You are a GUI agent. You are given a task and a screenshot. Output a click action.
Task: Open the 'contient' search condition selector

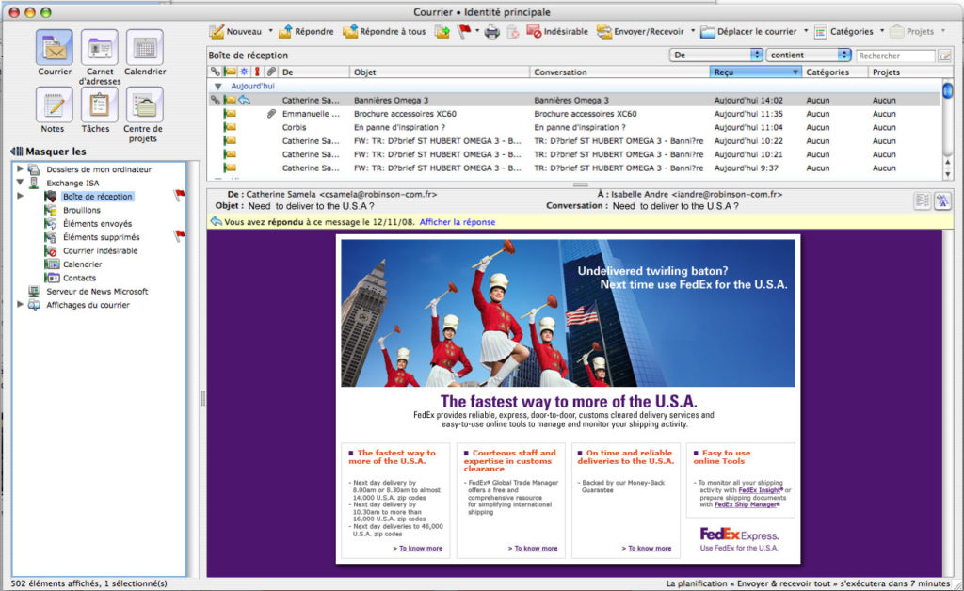coord(809,56)
